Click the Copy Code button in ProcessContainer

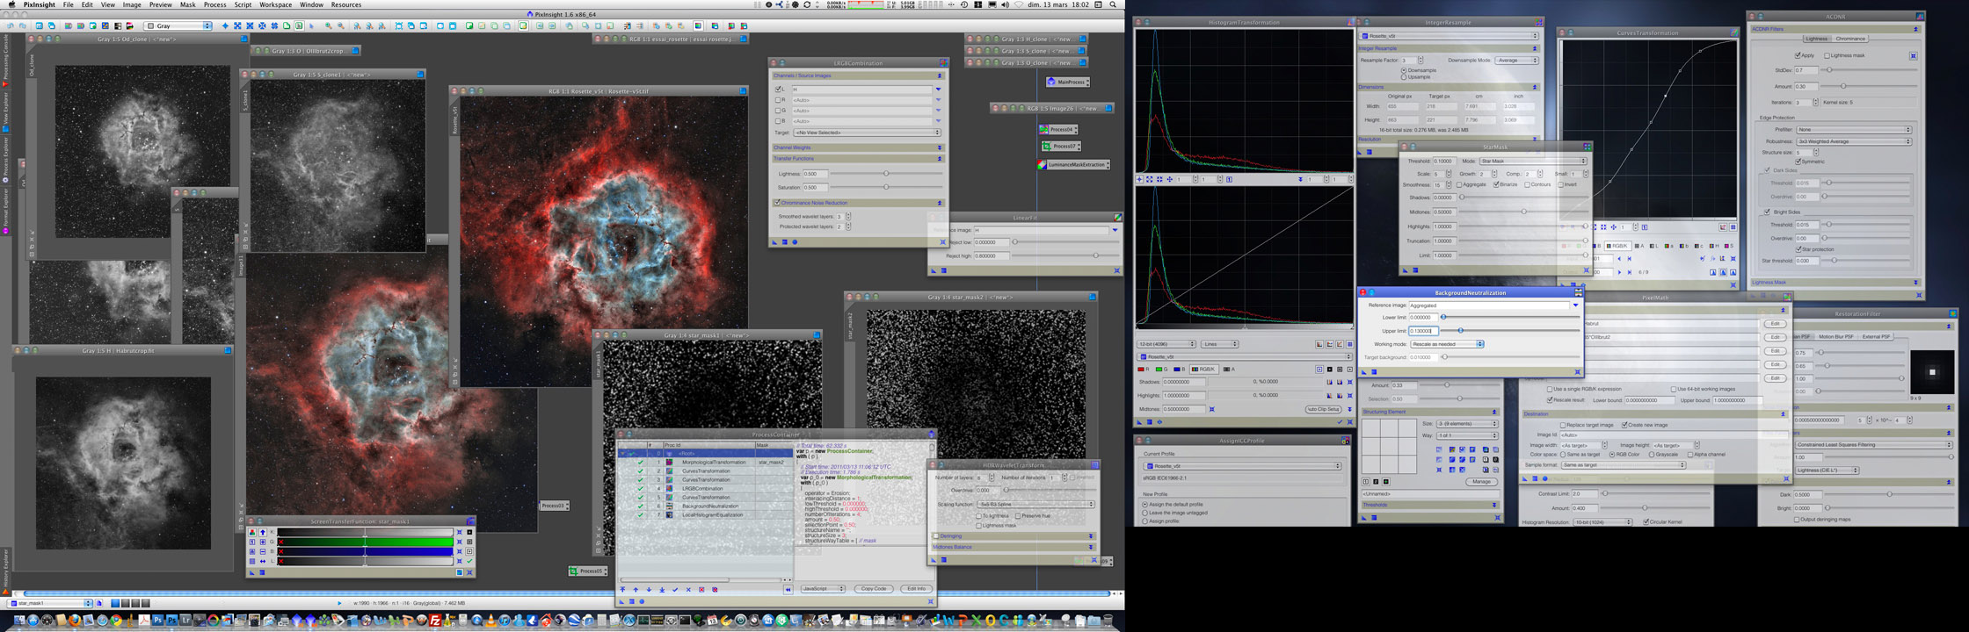(x=874, y=588)
